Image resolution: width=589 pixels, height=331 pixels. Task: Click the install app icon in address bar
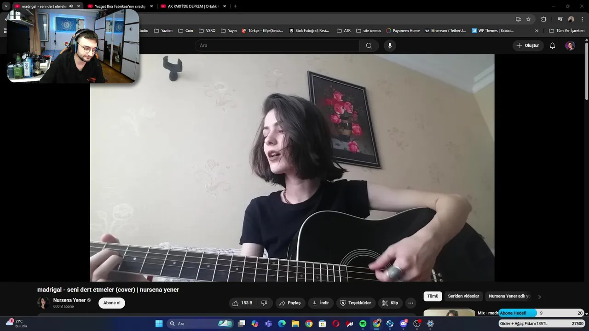tap(518, 19)
